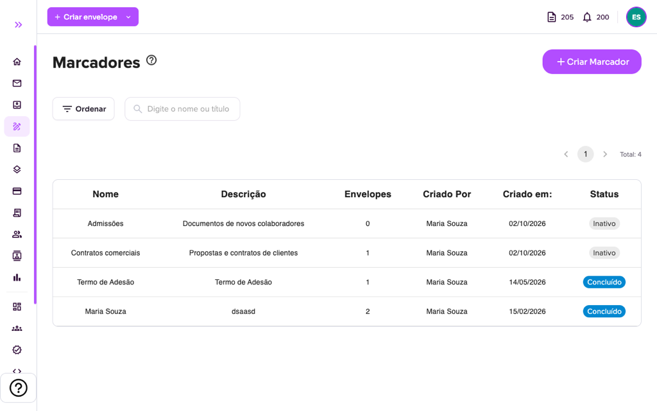Open the code brackets developer icon
Screen dimensions: 657x411
click(17, 371)
